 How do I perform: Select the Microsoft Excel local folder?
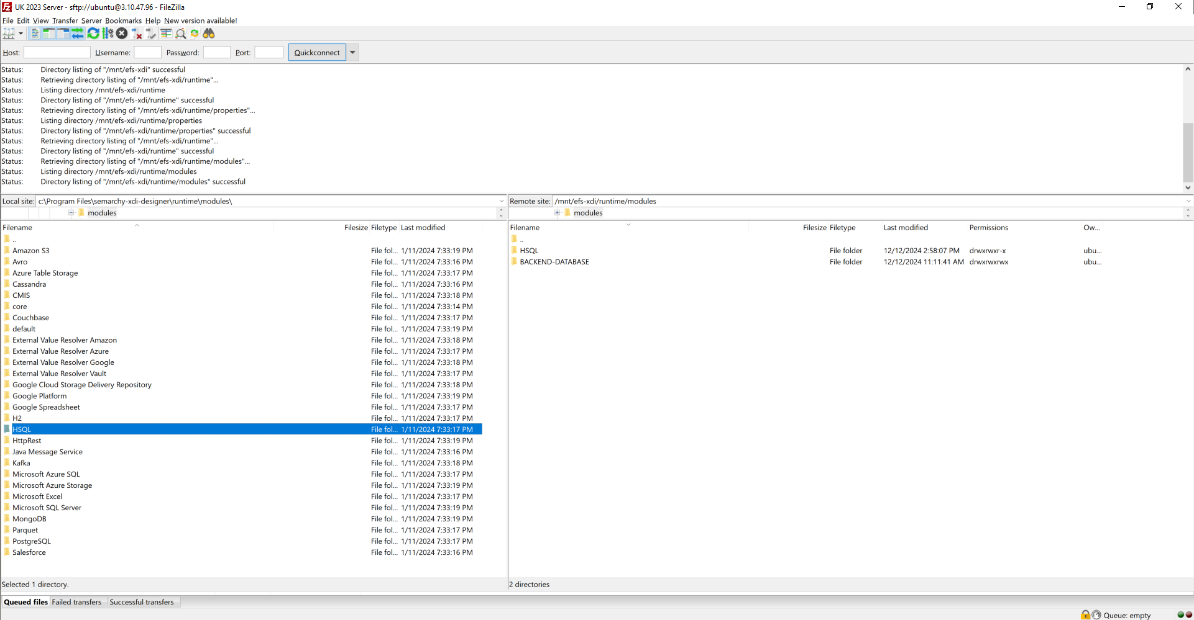(x=37, y=496)
